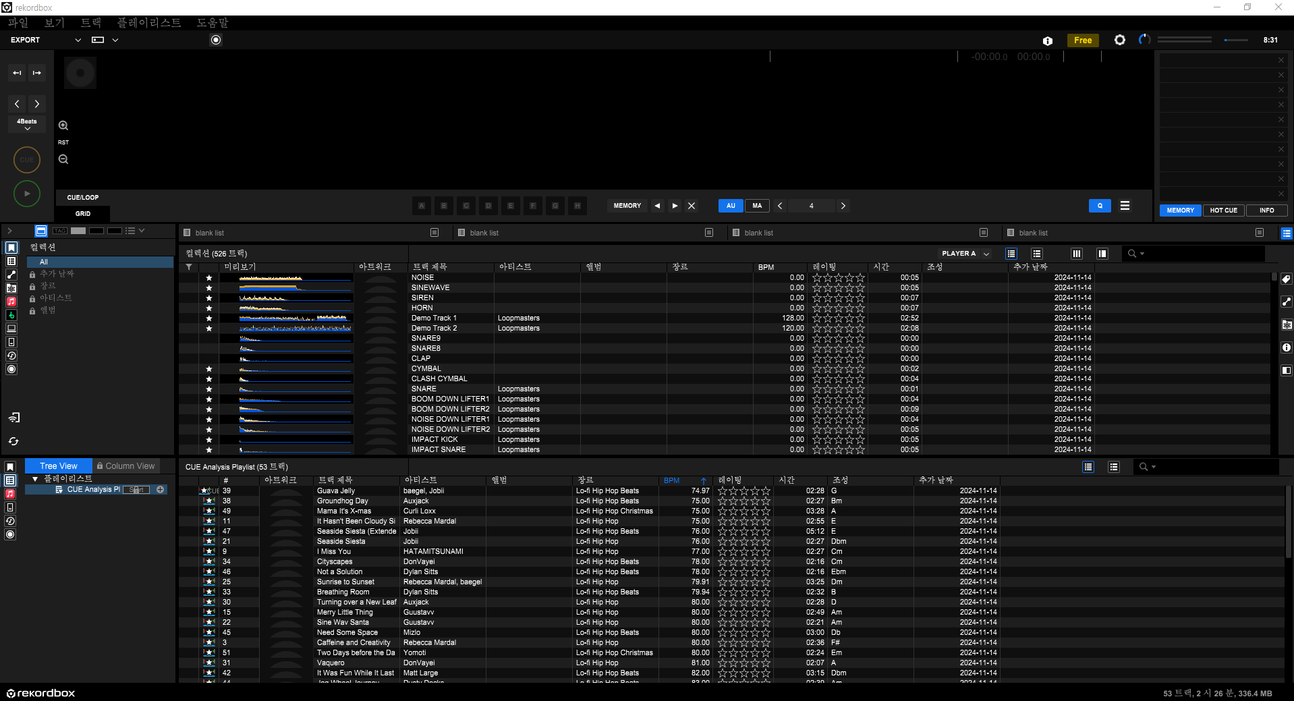
Task: Open the Histories icon in upper sidebar
Action: 11,356
